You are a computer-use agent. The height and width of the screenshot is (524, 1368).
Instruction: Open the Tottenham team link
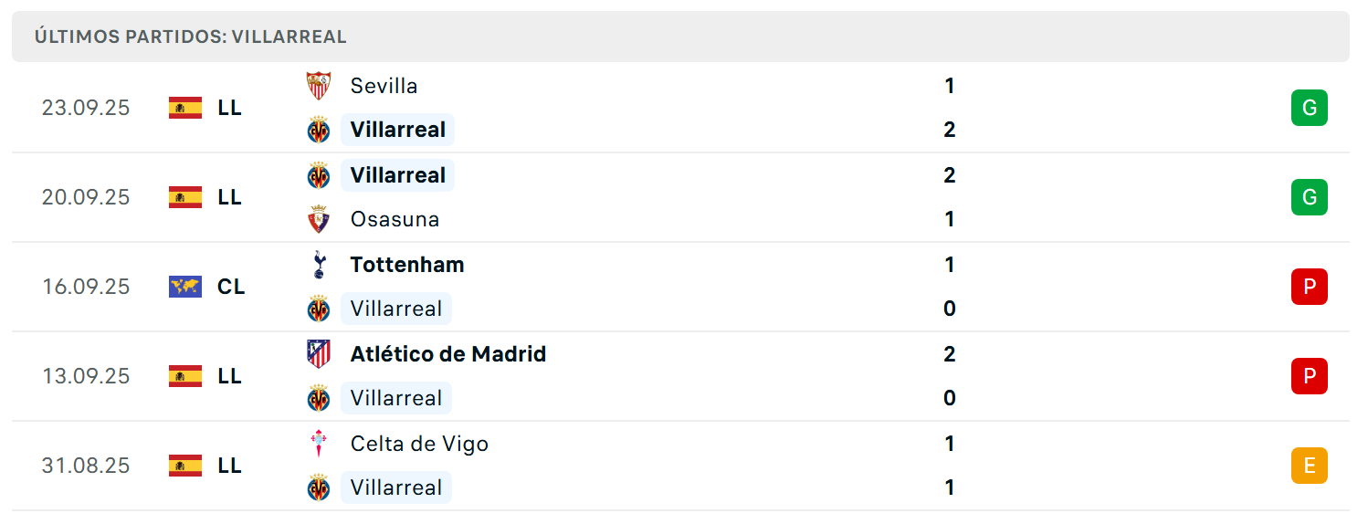click(x=407, y=265)
